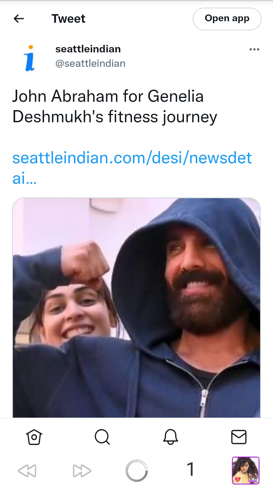Open the seattleindian display name
Viewport: 273px width, 486px height.
tap(88, 49)
